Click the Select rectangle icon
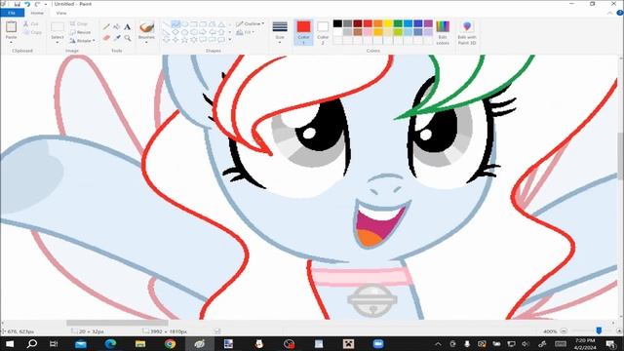Screen dimensions: 624x351 [58, 27]
